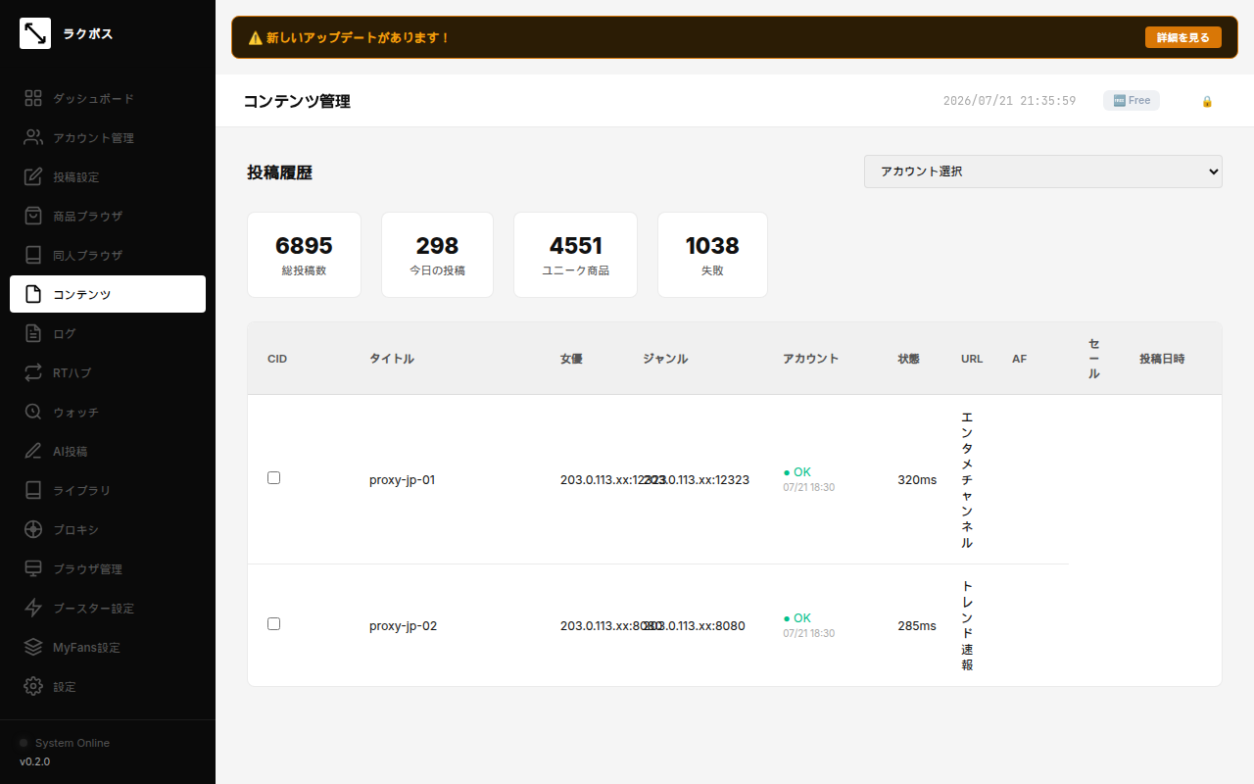Click the lock icon in the header
The image size is (1254, 784).
1207,101
